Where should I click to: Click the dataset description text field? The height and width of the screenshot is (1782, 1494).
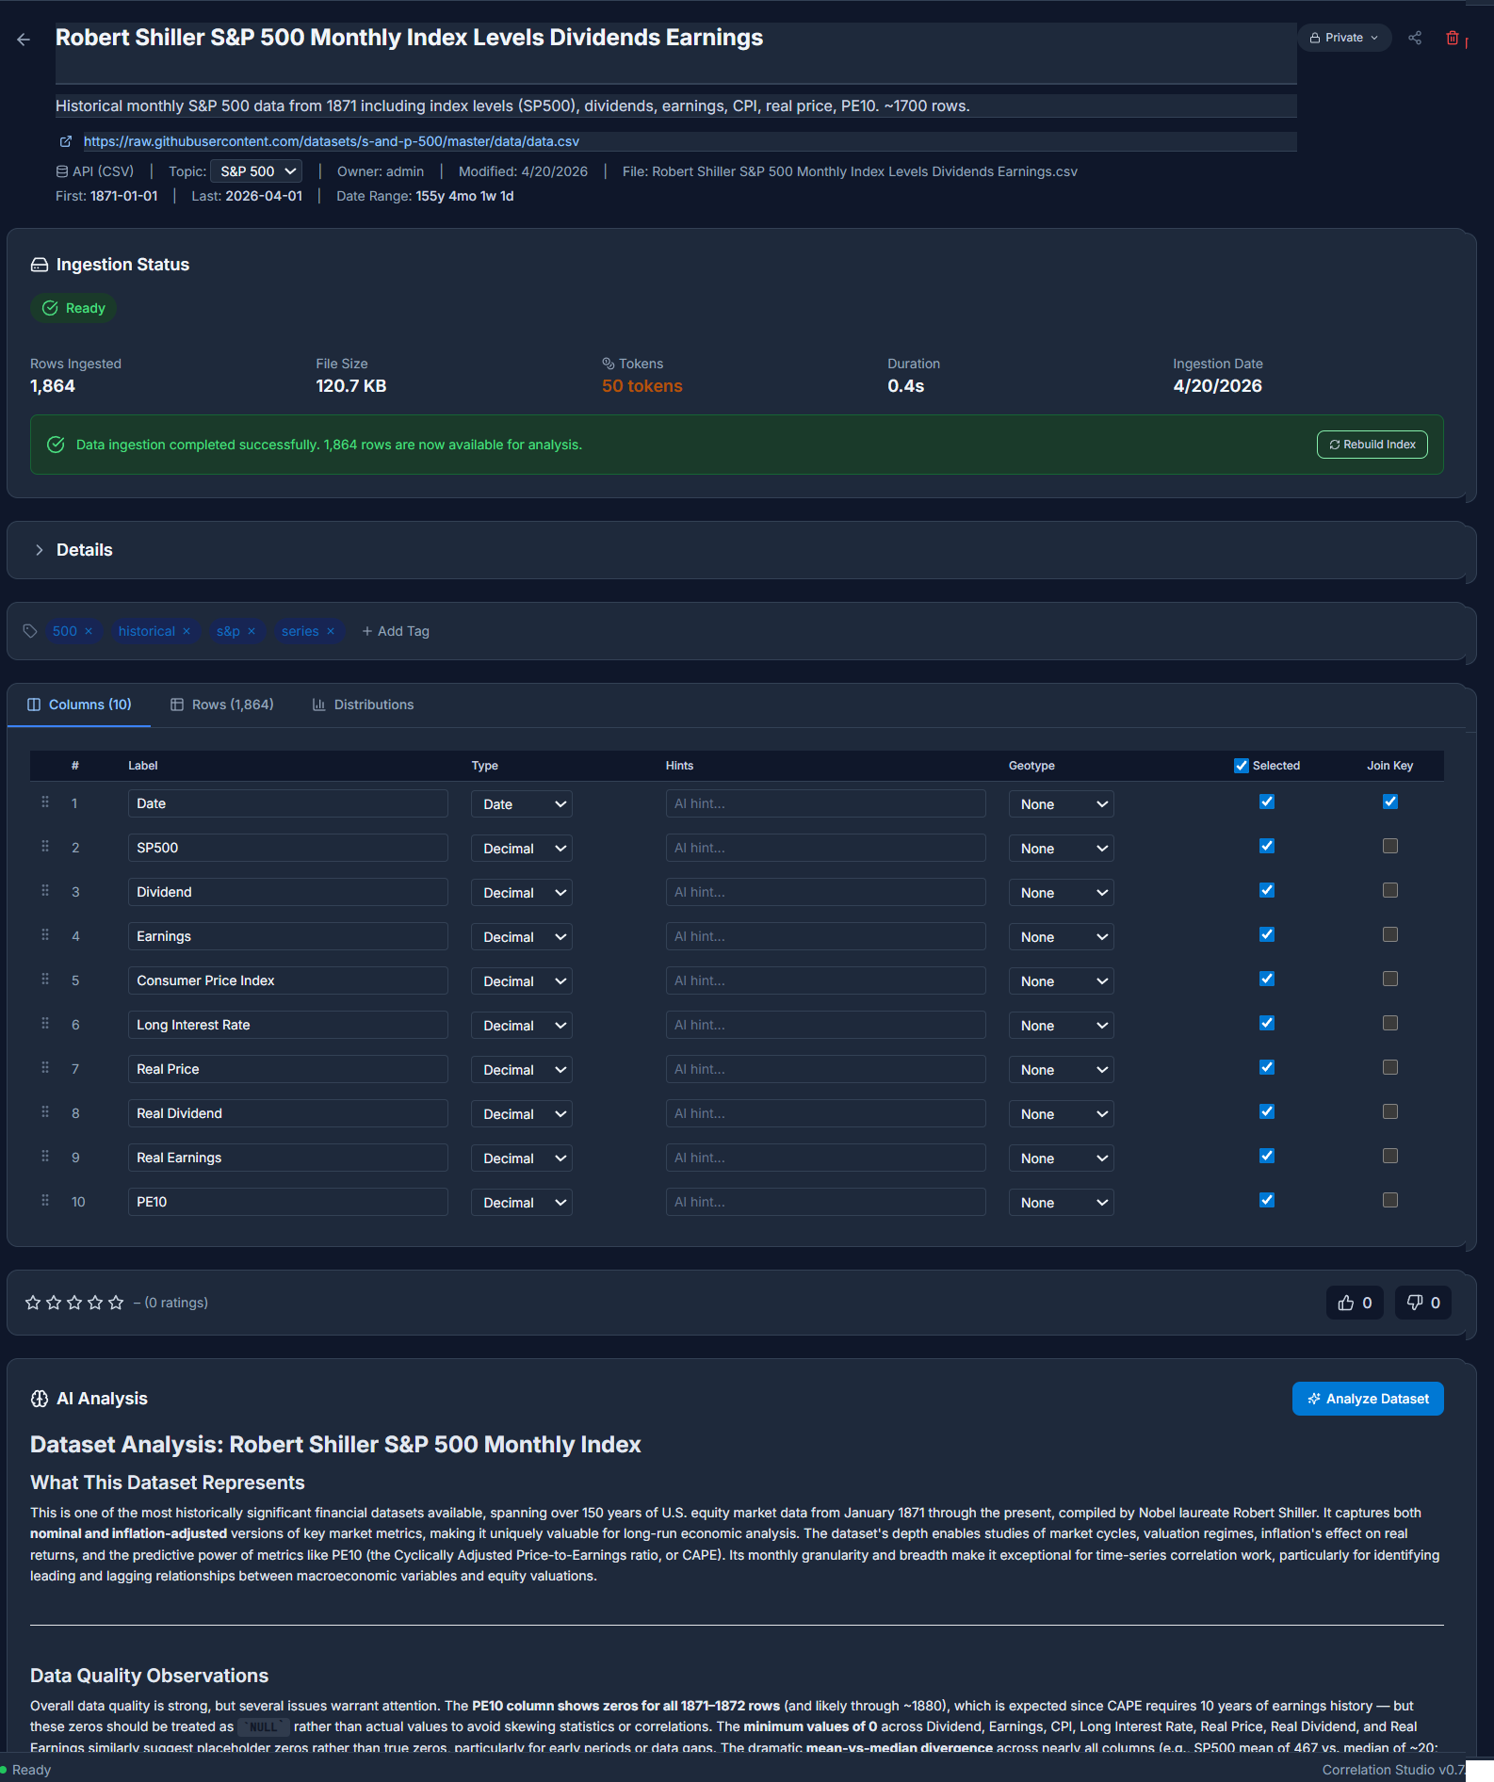click(675, 105)
